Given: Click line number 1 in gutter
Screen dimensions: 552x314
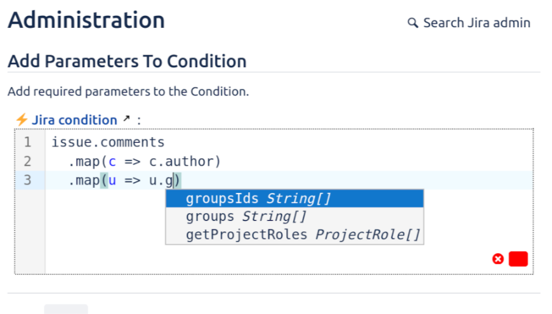Looking at the screenshot, I should pos(27,142).
